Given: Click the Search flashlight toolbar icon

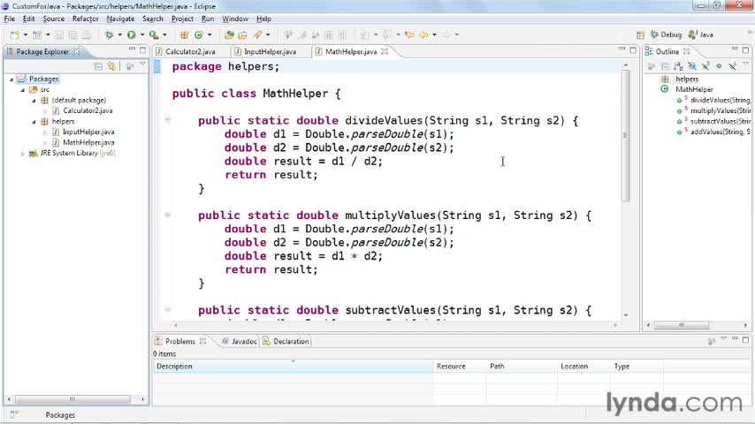Looking at the screenshot, I should [258, 34].
